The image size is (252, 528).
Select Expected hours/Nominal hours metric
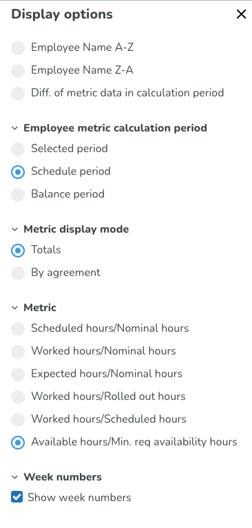pos(18,374)
